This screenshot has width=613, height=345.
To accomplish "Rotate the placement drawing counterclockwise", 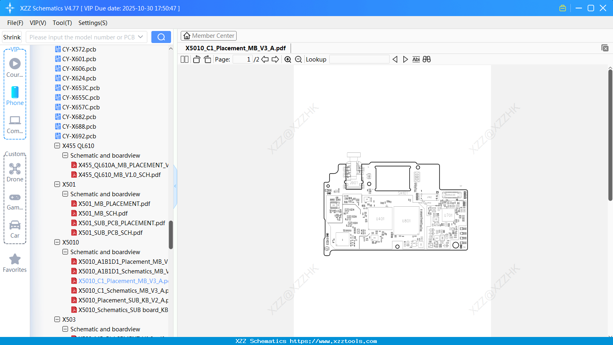I will [196, 59].
